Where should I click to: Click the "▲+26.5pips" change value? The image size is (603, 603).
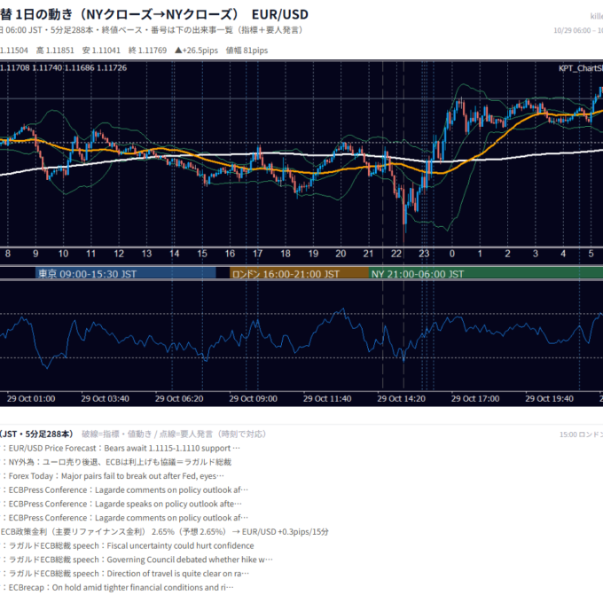[x=196, y=51]
